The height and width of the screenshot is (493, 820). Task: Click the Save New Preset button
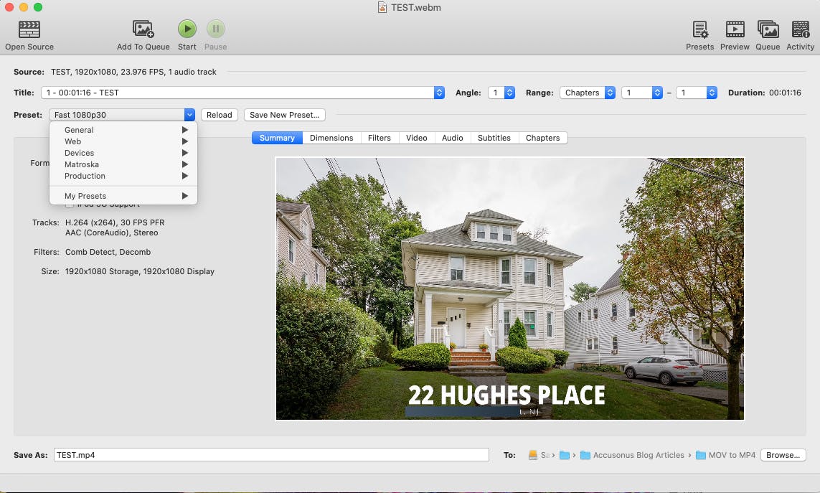[284, 115]
